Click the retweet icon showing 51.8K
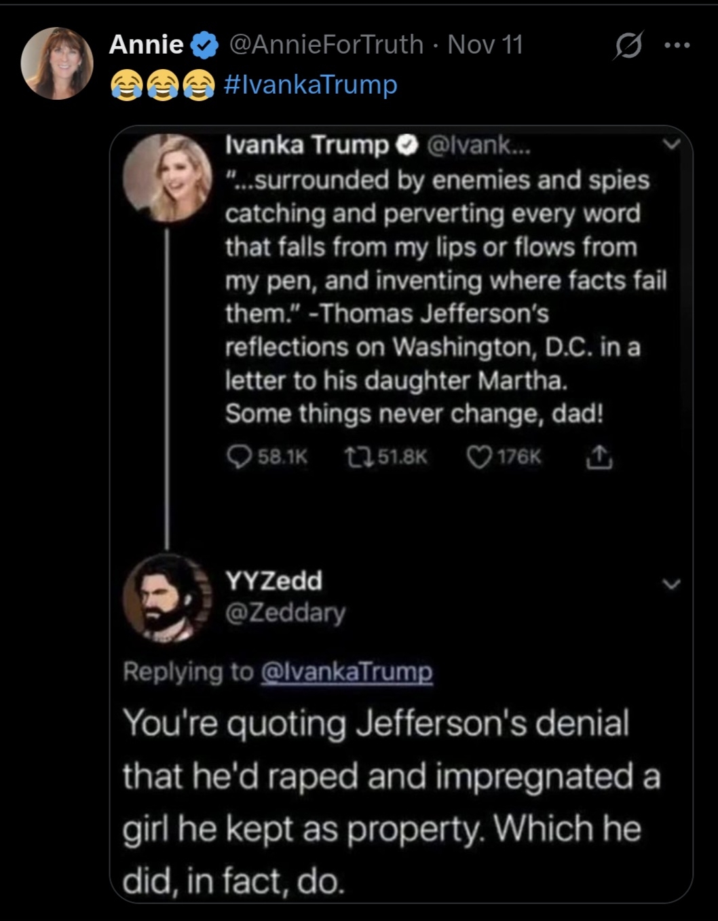This screenshot has height=921, width=718. (x=354, y=457)
